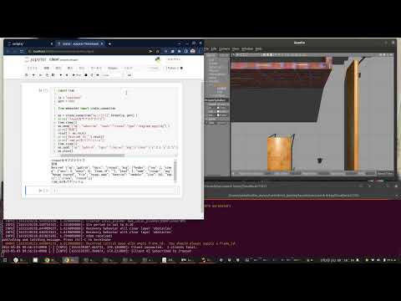Run the current notebook cell
The image size is (401, 301).
click(x=77, y=75)
